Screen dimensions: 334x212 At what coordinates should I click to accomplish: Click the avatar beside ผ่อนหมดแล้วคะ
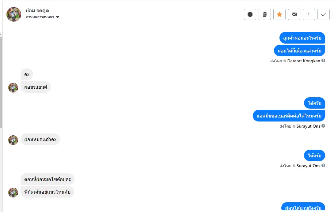[x=13, y=140]
